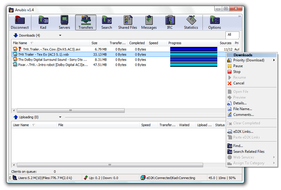Show the Statistics view
This screenshot has width=281, height=190.
[x=191, y=22]
